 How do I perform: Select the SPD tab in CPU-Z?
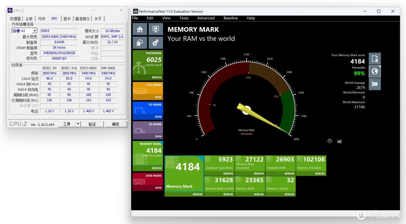(54, 19)
